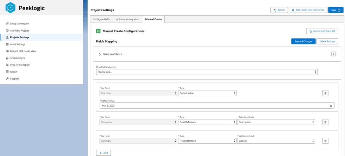Click the Related JIRA Issues View icon
This screenshot has width=345, height=156.
(7, 51)
